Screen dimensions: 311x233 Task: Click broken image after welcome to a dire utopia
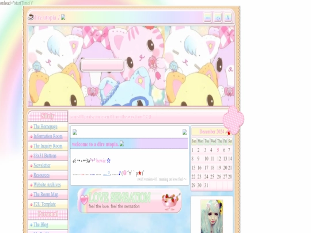[122, 143]
